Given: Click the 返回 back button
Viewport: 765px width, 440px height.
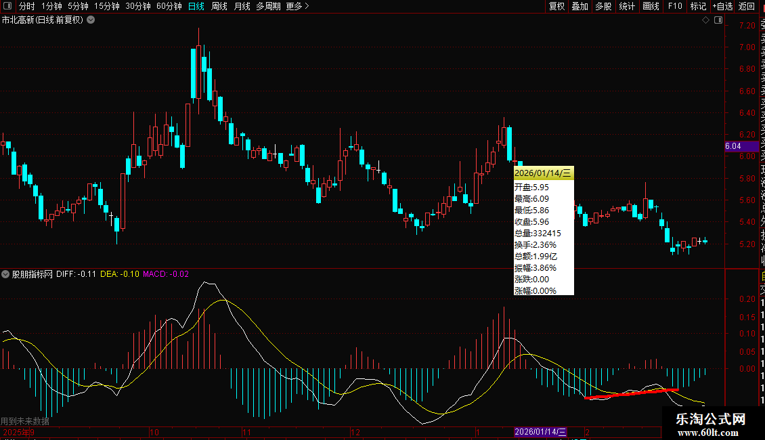Looking at the screenshot, I should click(747, 6).
